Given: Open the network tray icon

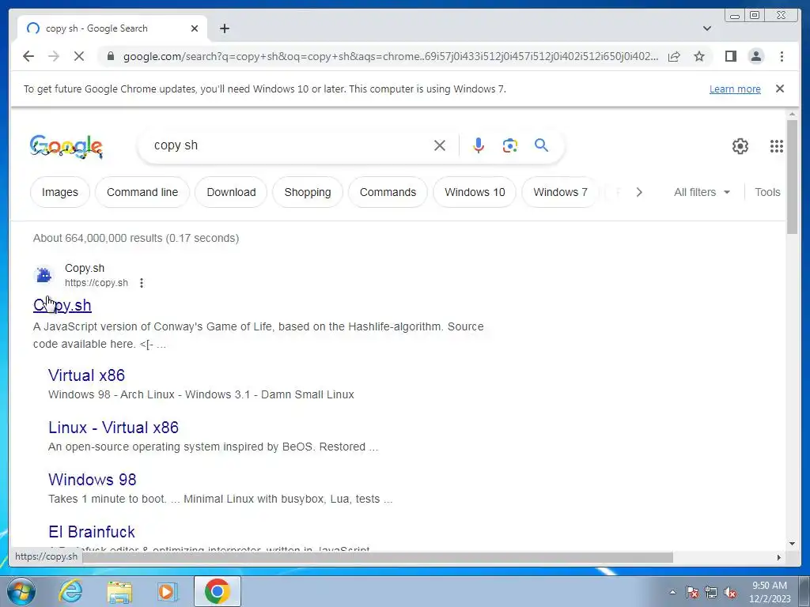Looking at the screenshot, I should point(711,592).
